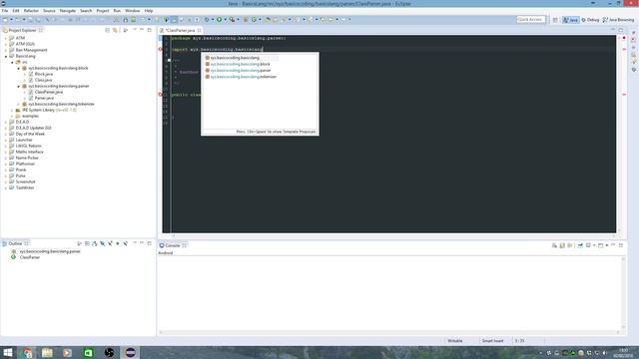Choose the xyz.basiccoding.basicslang.tokenizer proposal
Screen dimensions: 639x359
(244, 77)
